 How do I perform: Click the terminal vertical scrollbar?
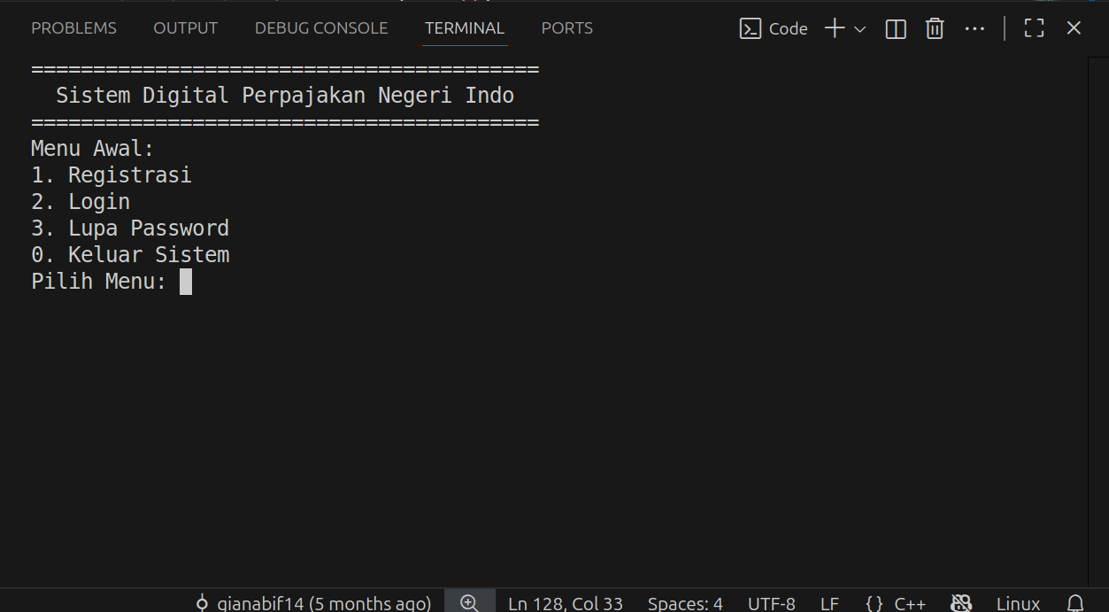pyautogui.click(x=1098, y=321)
